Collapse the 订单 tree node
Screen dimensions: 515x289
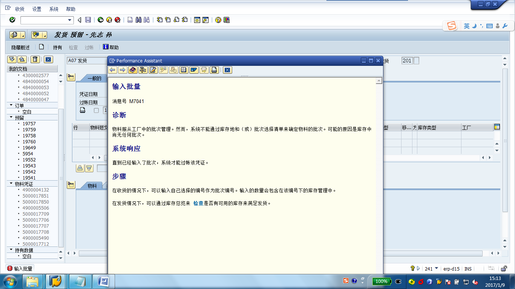pyautogui.click(x=11, y=105)
